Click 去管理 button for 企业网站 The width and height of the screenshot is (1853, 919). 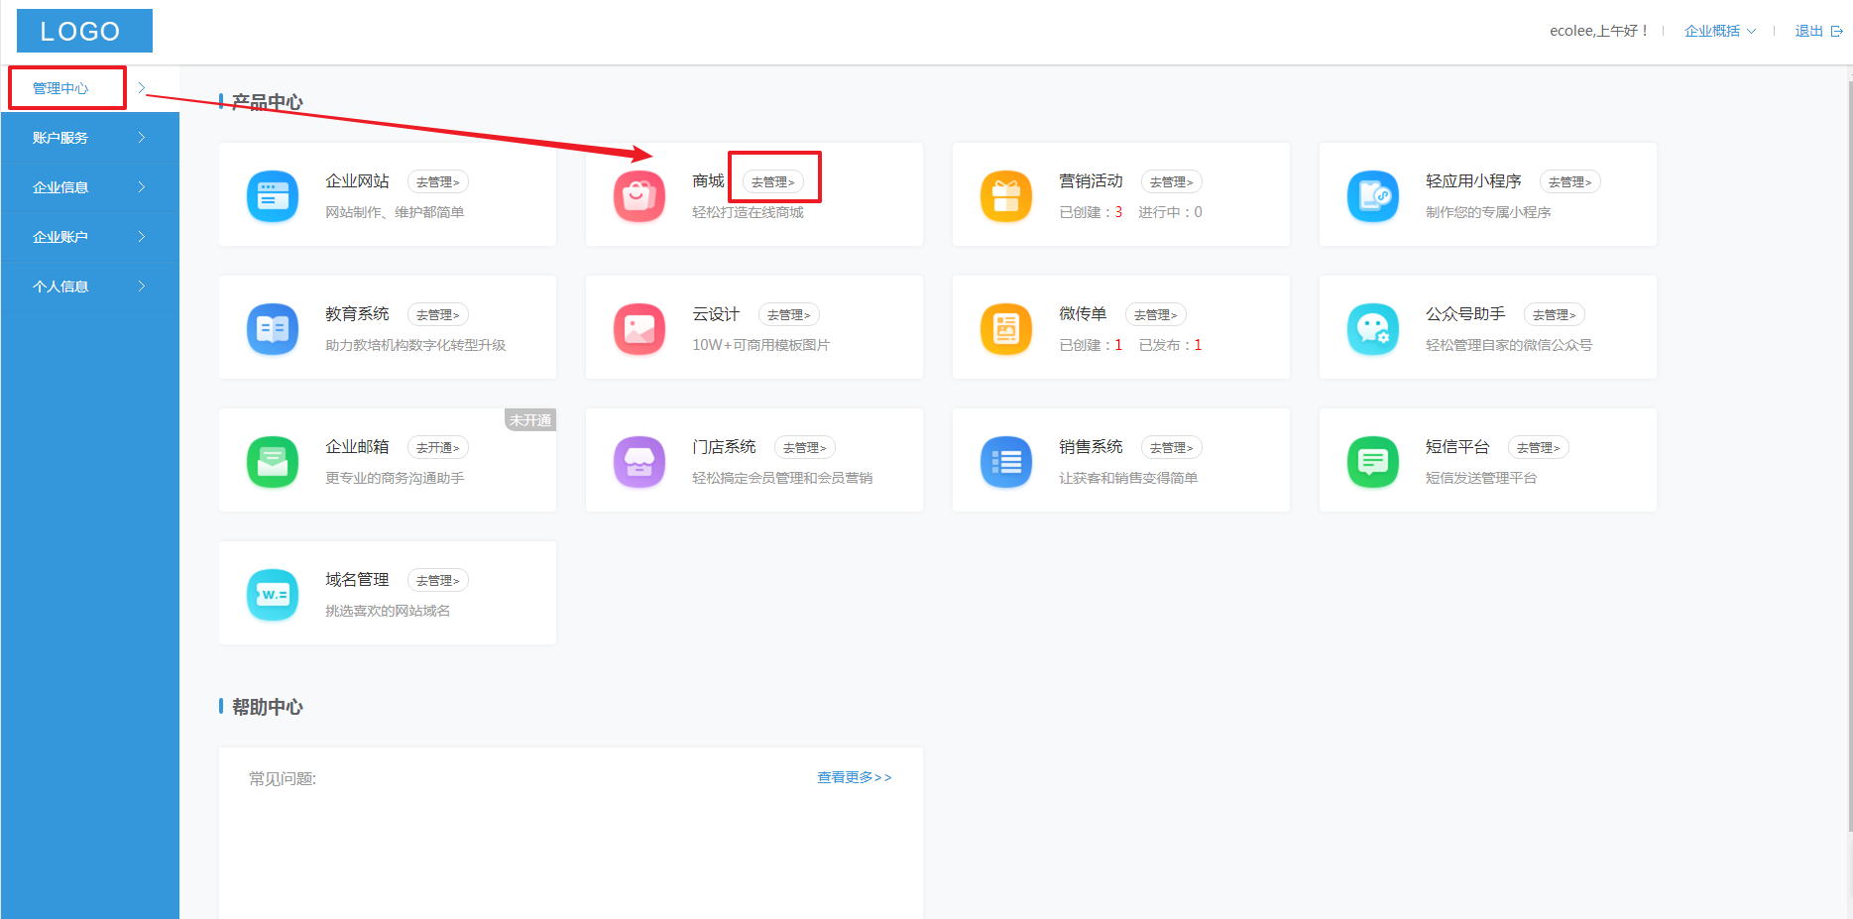tap(438, 182)
